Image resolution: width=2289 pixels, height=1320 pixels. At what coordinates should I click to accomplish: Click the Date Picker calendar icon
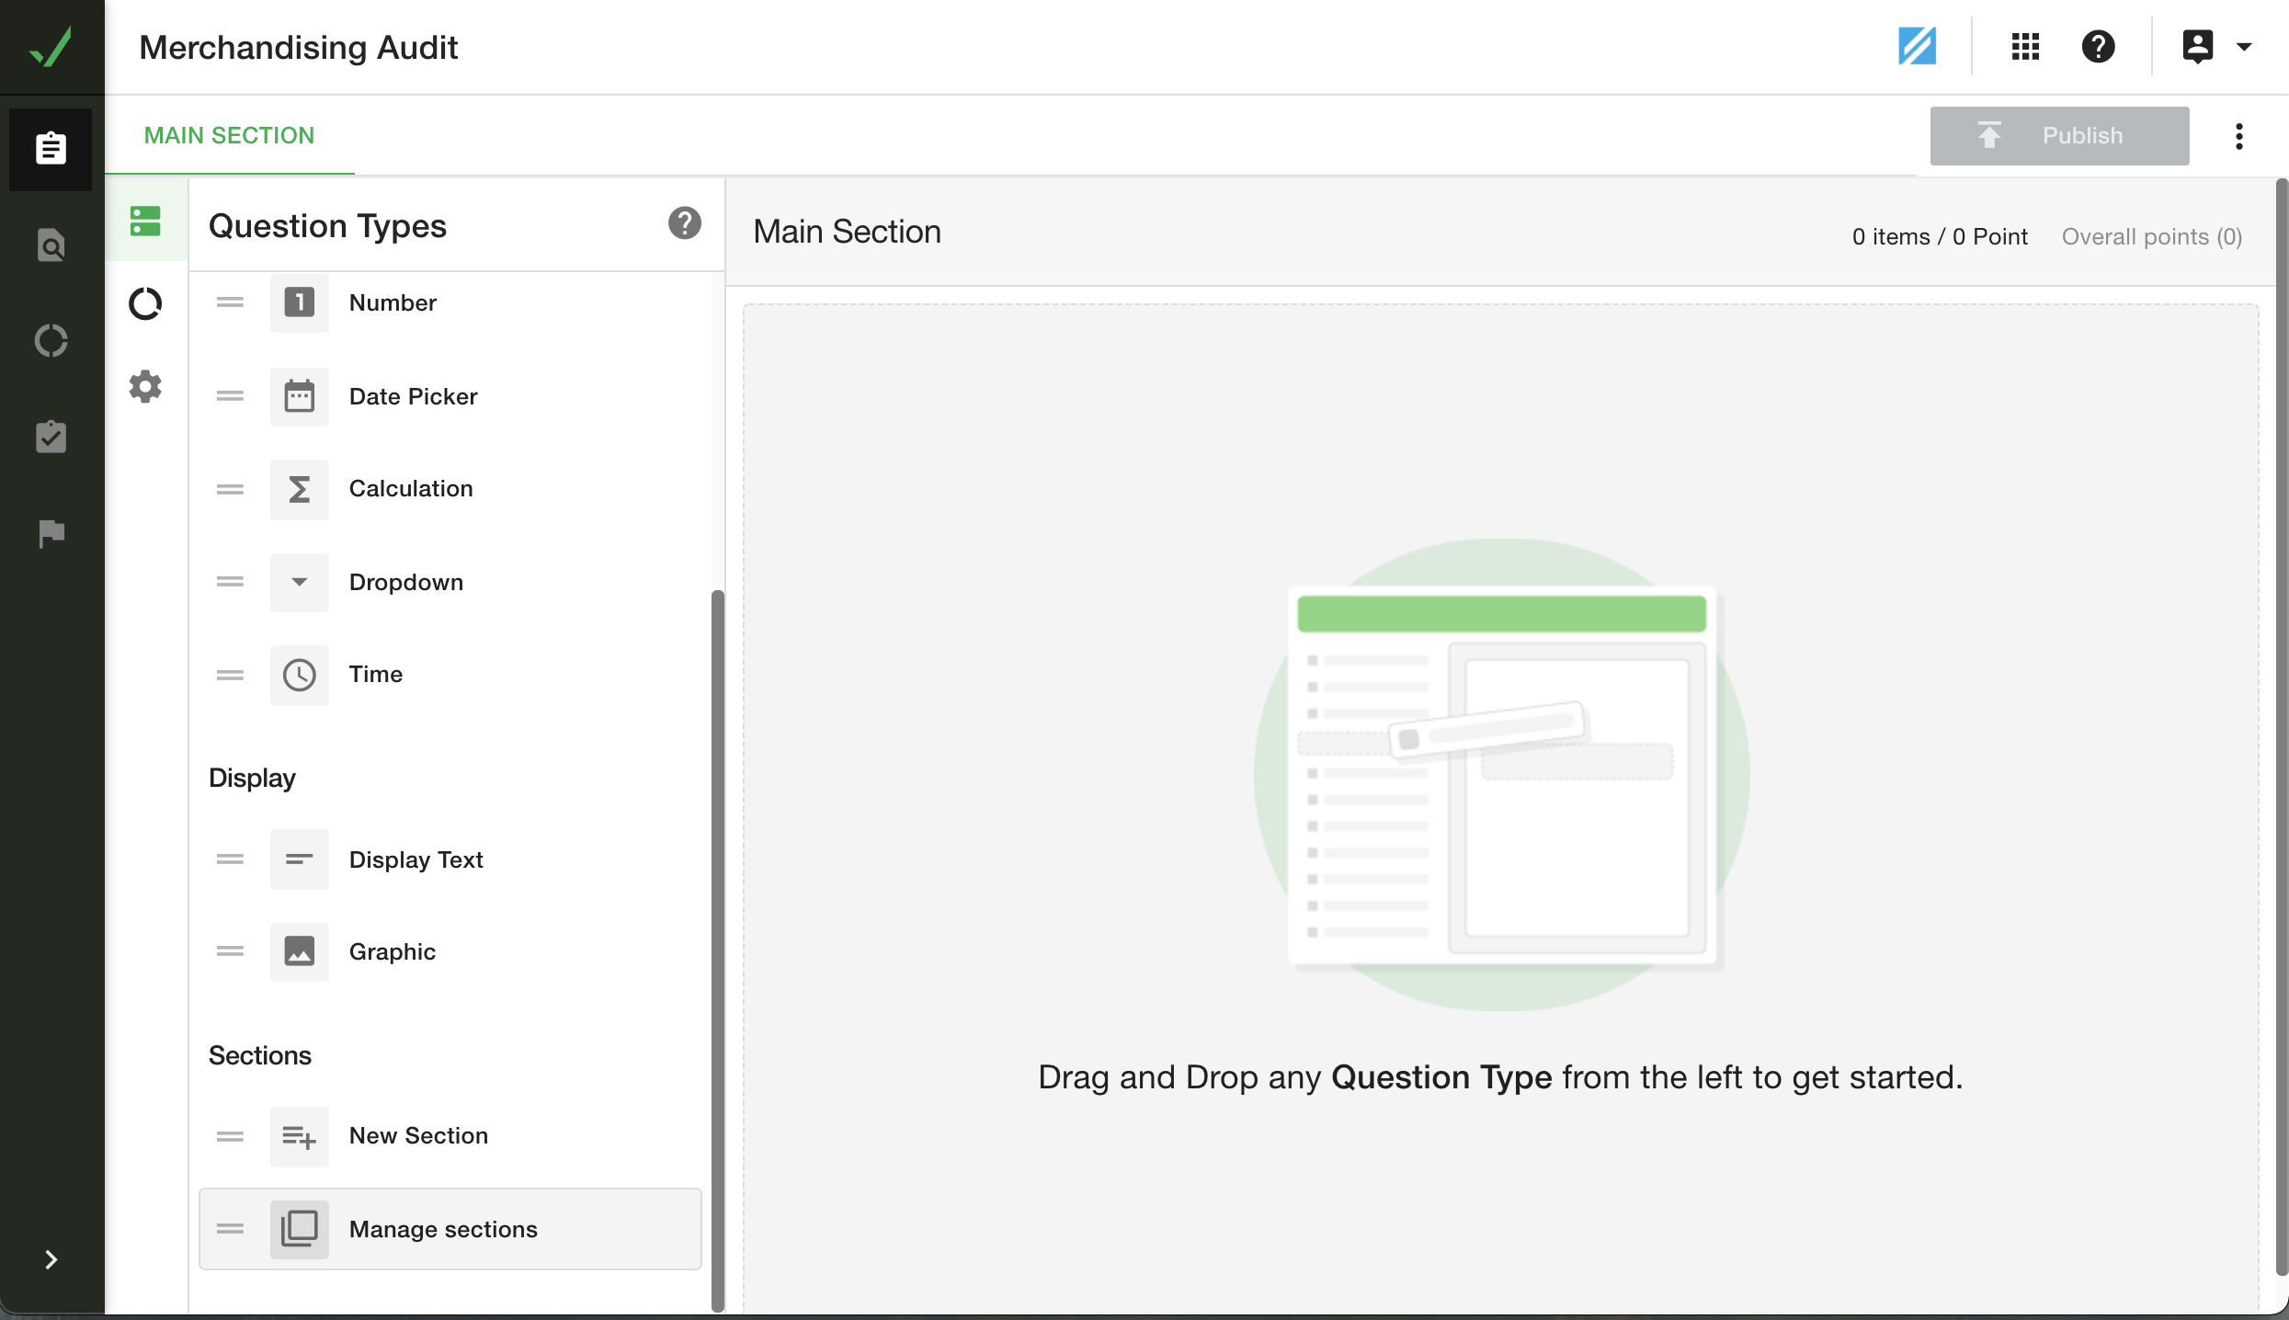tap(299, 396)
